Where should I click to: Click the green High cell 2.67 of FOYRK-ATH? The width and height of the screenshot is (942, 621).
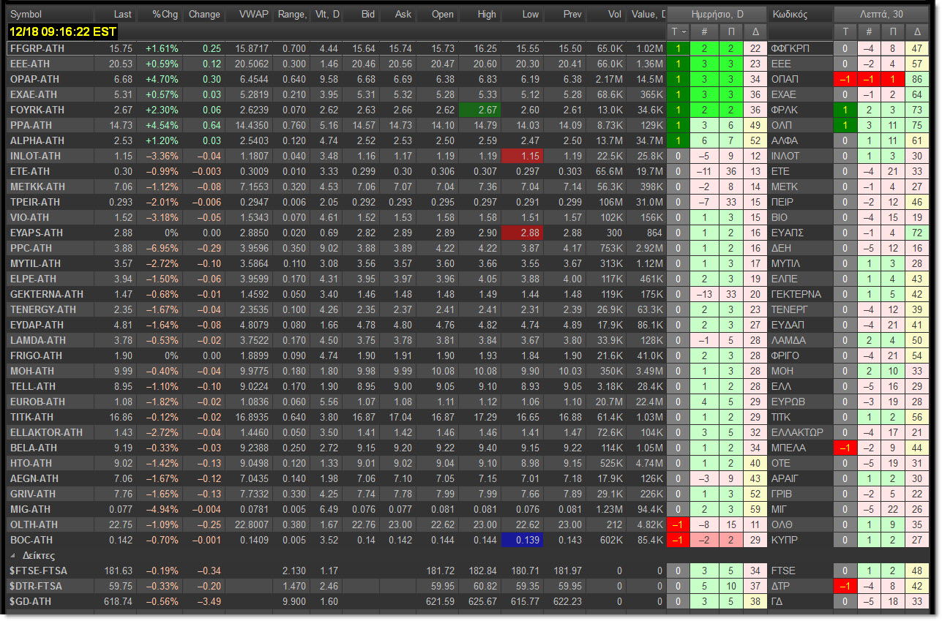click(480, 110)
